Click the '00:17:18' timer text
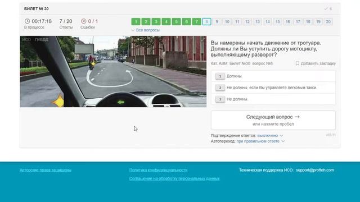 tap(42, 21)
